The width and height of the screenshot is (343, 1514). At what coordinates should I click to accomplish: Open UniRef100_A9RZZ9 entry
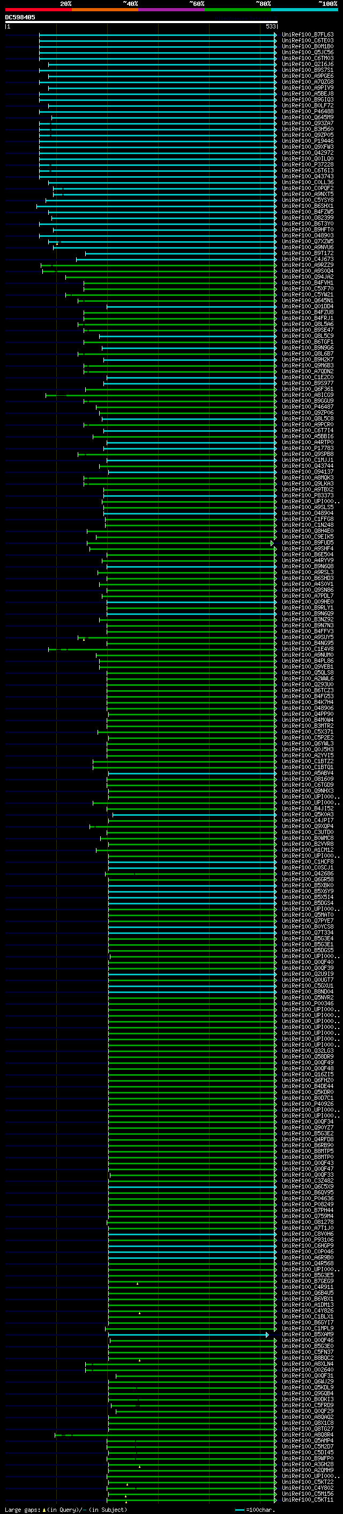point(308,265)
